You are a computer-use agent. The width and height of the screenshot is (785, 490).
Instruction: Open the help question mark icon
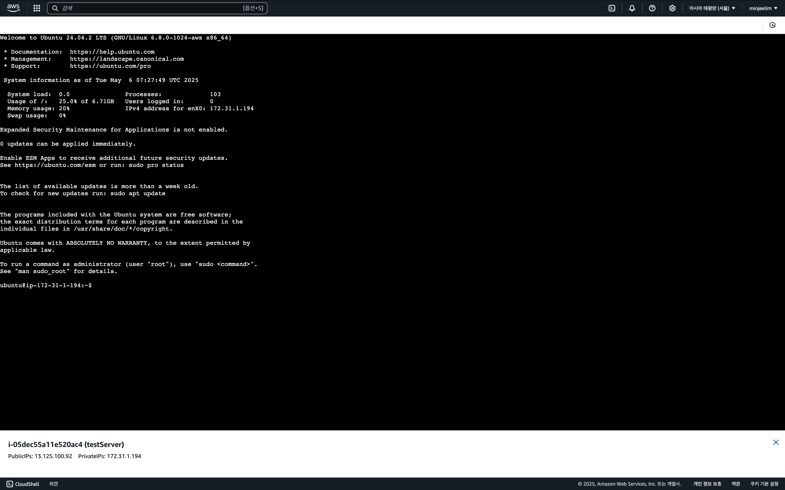click(x=652, y=8)
